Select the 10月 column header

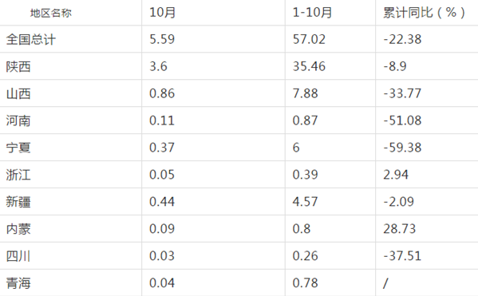[163, 13]
